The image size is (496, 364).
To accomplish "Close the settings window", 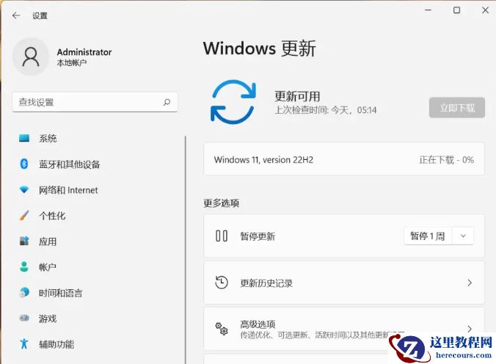I will pyautogui.click(x=485, y=10).
